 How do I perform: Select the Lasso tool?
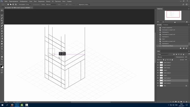tap(2, 15)
